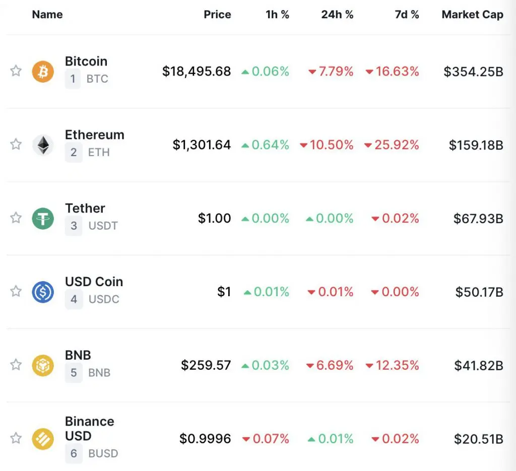Click the blue USD Coin logo

pos(43,292)
